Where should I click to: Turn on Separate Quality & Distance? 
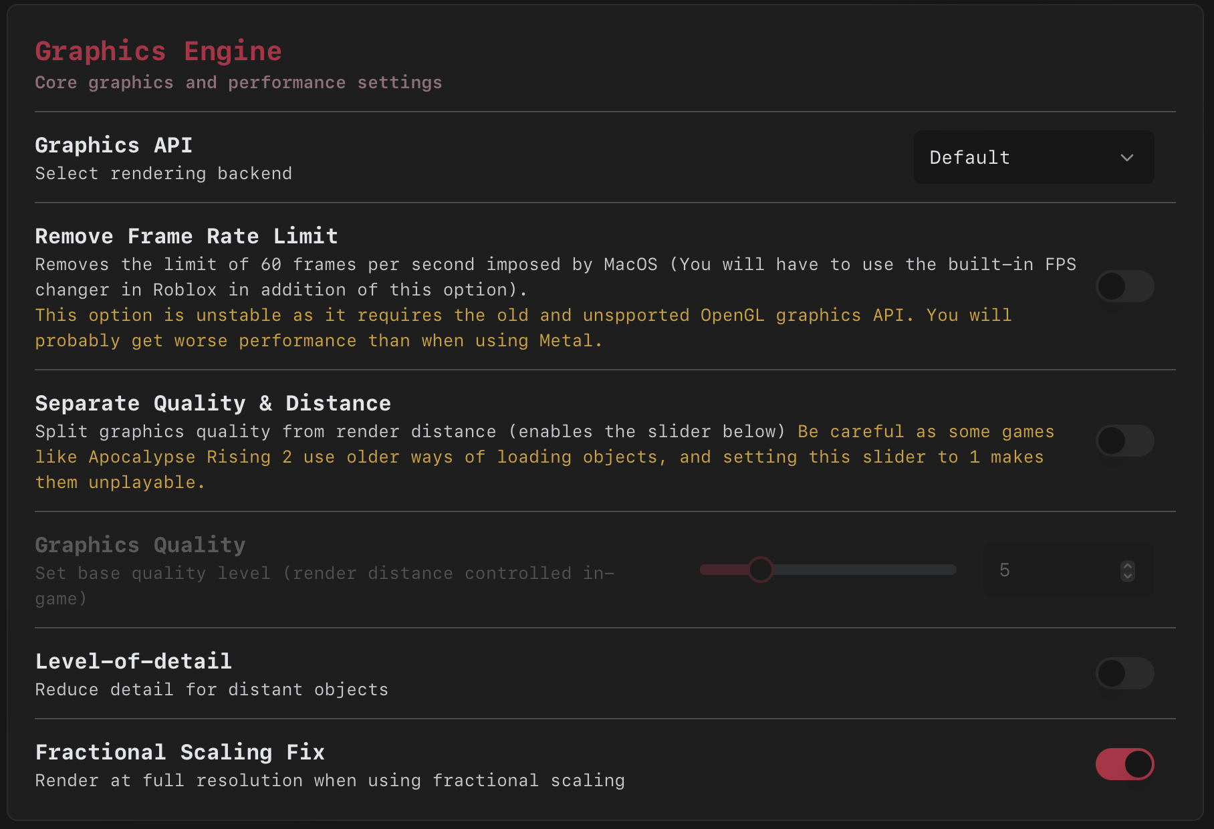coord(1124,441)
